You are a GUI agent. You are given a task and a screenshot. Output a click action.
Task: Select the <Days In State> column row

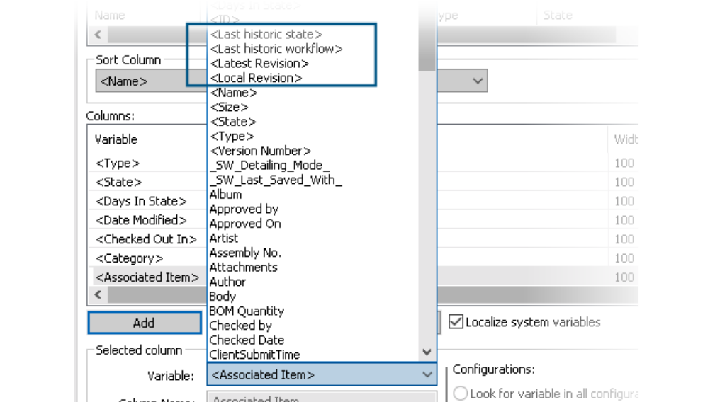141,201
